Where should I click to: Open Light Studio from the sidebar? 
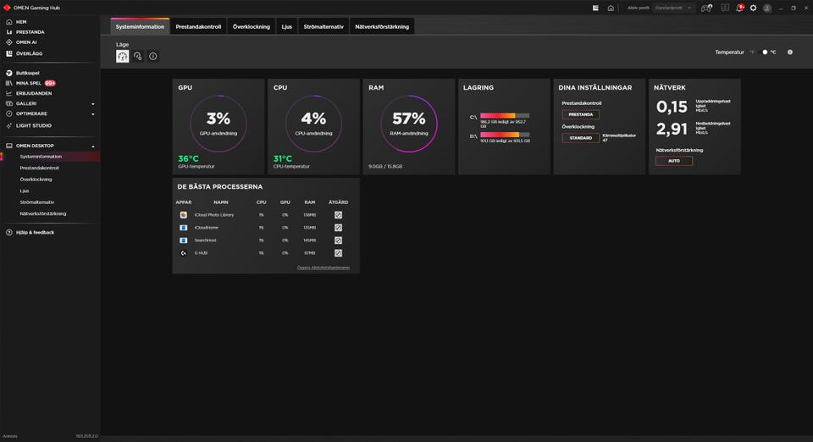point(34,125)
